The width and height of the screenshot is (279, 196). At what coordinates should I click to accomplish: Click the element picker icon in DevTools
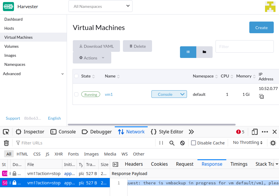click(x=6, y=132)
